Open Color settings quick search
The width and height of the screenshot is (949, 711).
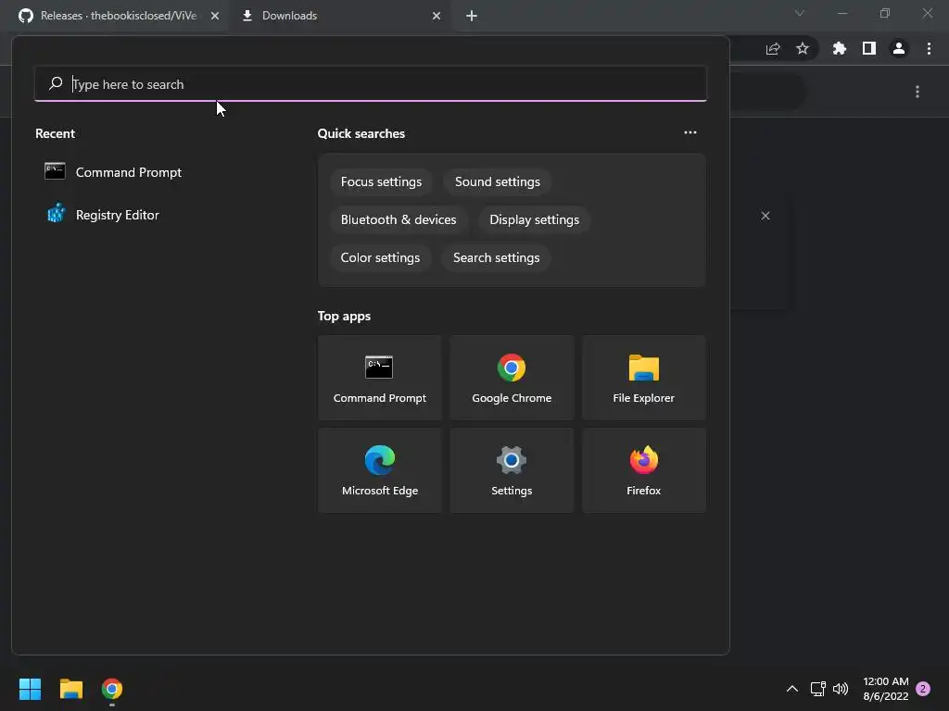pyautogui.click(x=380, y=258)
